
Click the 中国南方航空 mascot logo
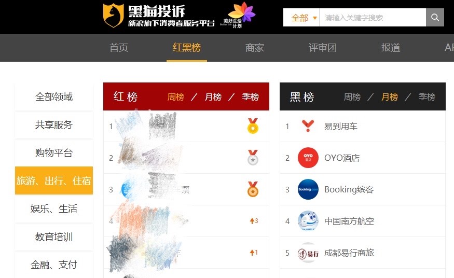[308, 221]
